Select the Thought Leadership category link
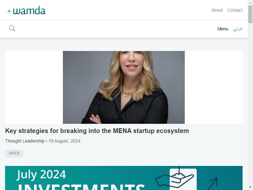 [x=25, y=141]
